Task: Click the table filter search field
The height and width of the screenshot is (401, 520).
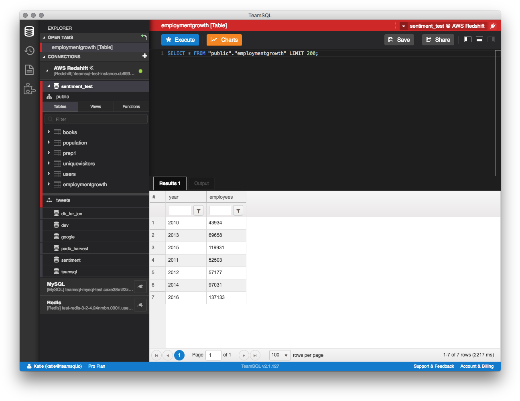Action: [x=96, y=119]
